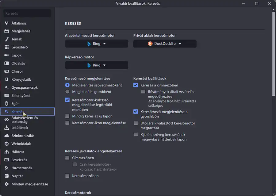The image size is (276, 196).
Task: Open the Alapértelmezett keresőmotor Bing dropdown
Action: [x=97, y=44]
